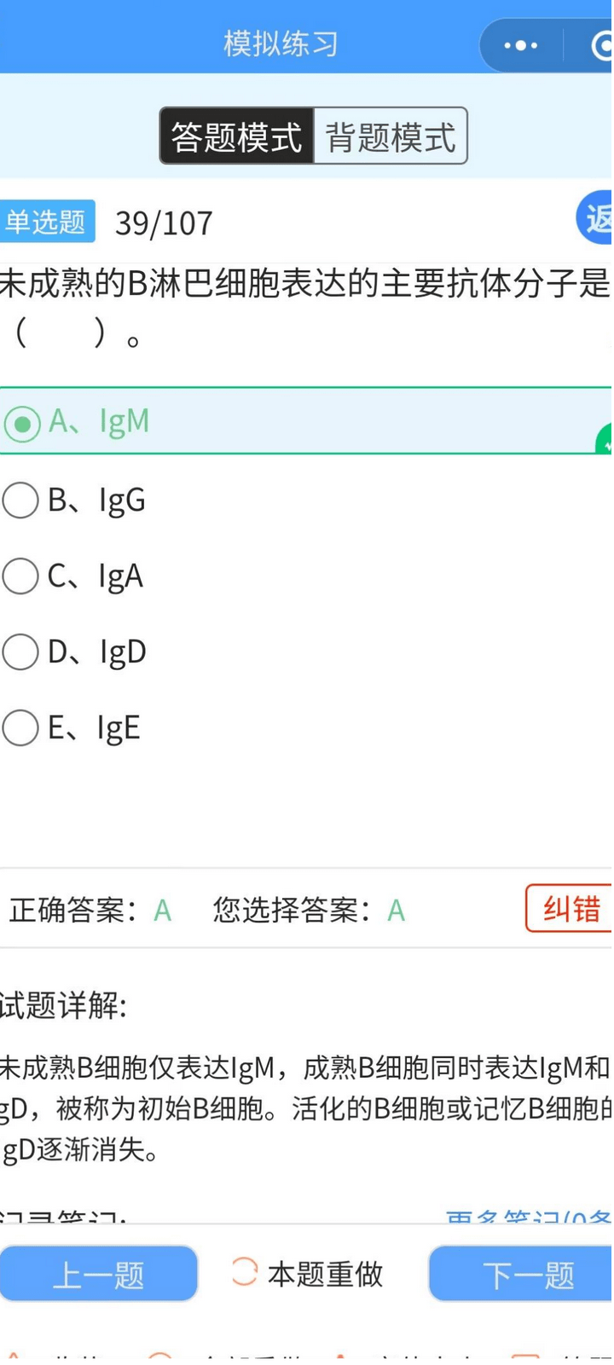Open the 更多笔记 link
614x1365 pixels.
(x=528, y=1218)
